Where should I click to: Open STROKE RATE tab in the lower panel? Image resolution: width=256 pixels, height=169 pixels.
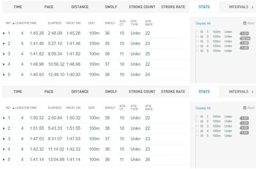173,92
